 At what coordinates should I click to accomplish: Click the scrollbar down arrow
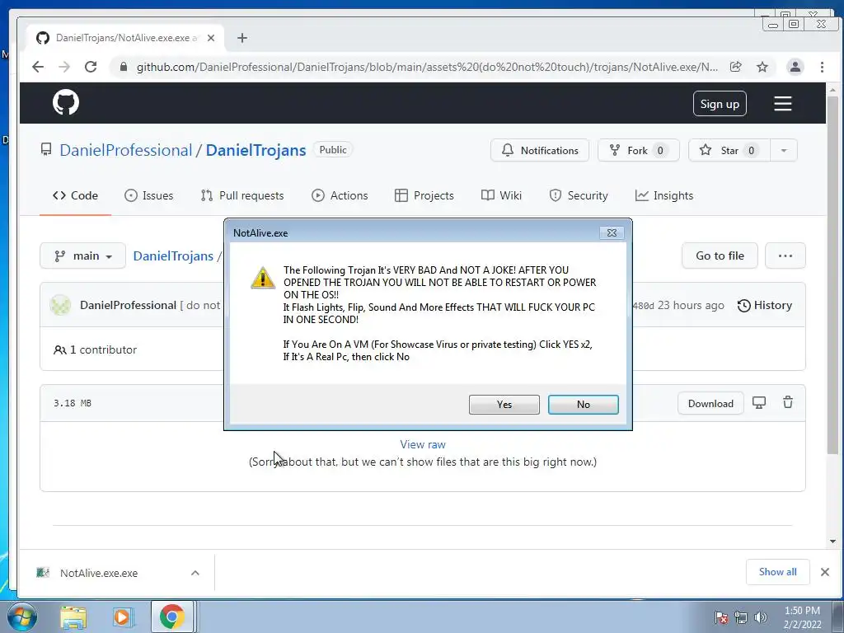pyautogui.click(x=832, y=542)
